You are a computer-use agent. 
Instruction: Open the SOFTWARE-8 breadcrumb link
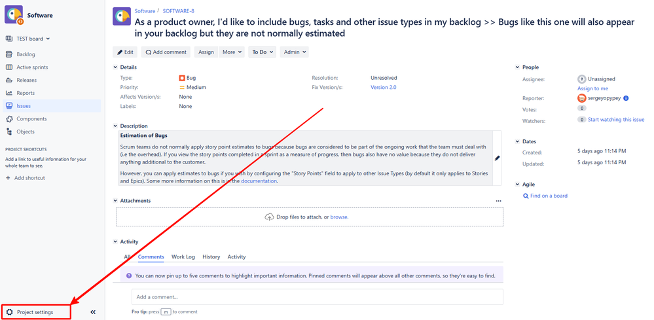[178, 11]
